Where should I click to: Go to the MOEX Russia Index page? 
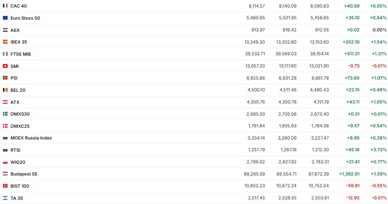[x=31, y=138]
